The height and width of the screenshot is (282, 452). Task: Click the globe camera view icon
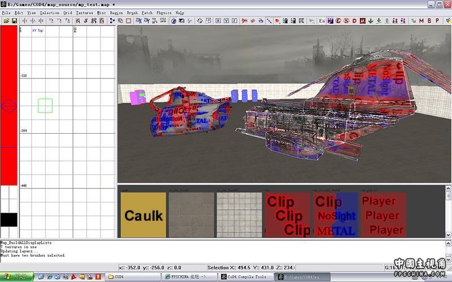(x=173, y=21)
